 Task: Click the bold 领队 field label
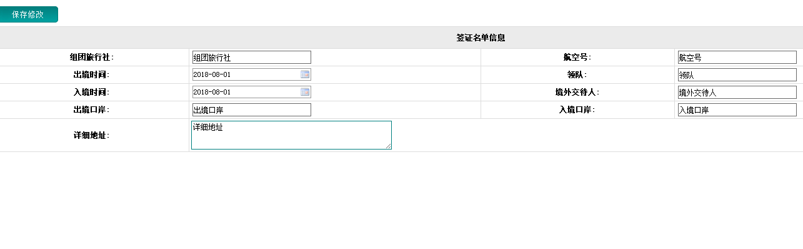click(x=572, y=74)
